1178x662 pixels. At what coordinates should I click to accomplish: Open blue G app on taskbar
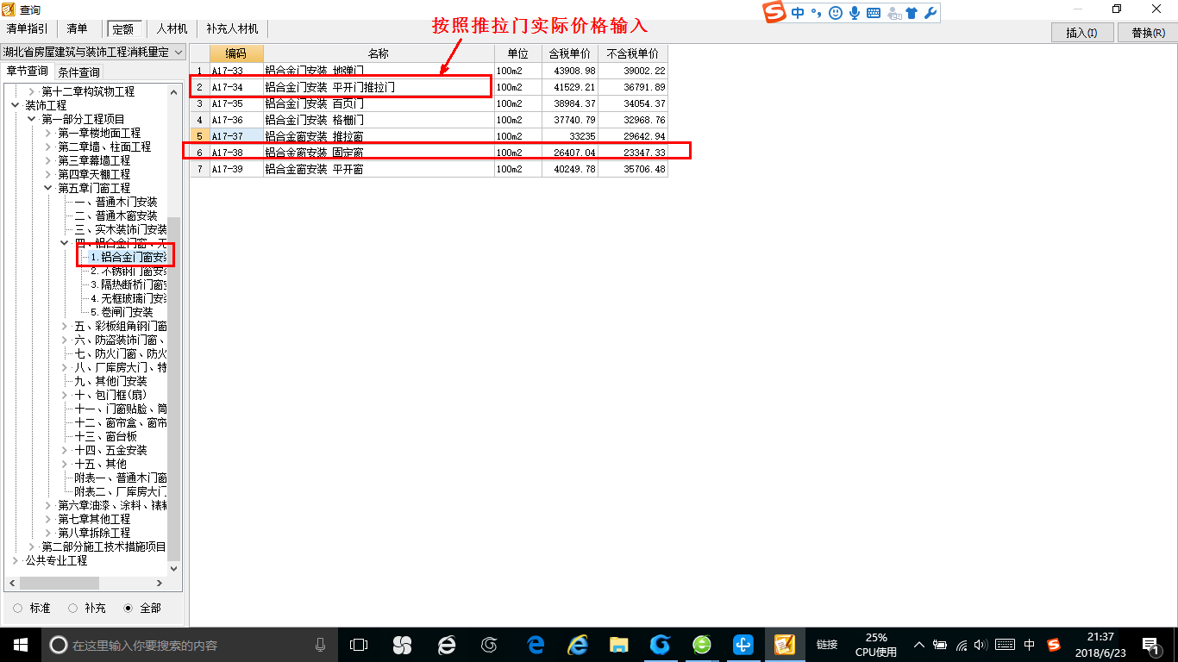pyautogui.click(x=661, y=645)
